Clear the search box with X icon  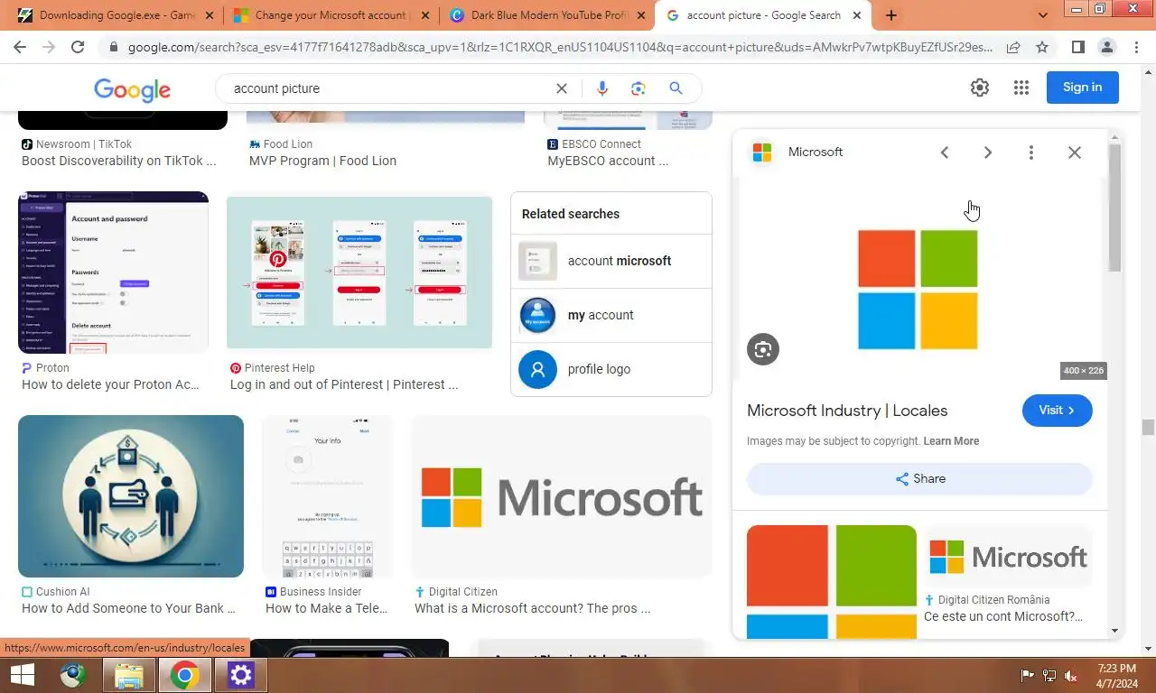click(x=562, y=88)
